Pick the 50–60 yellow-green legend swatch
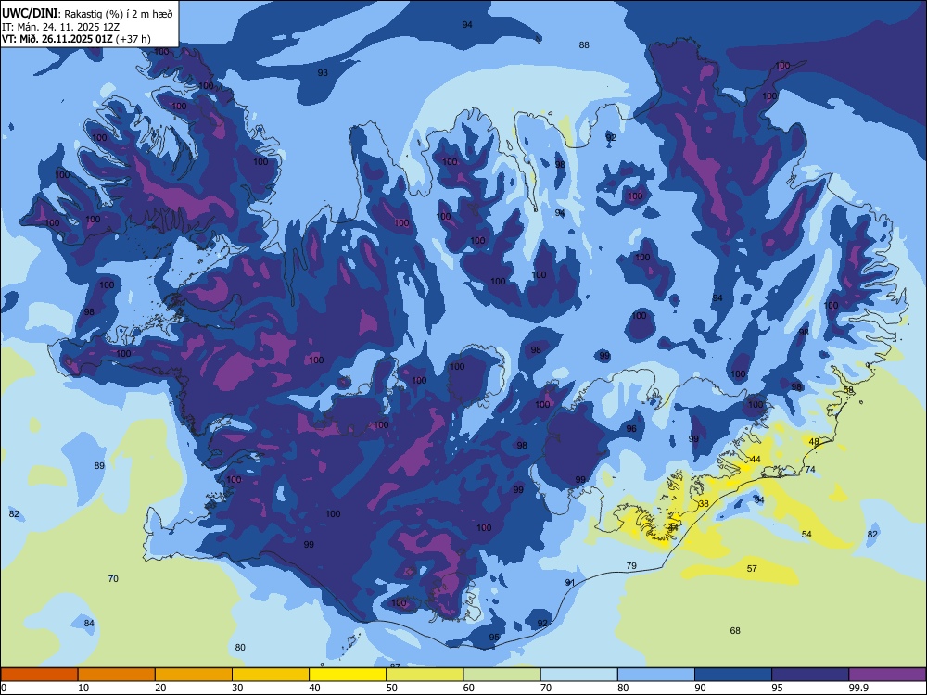This screenshot has height=695, width=927. [x=425, y=675]
